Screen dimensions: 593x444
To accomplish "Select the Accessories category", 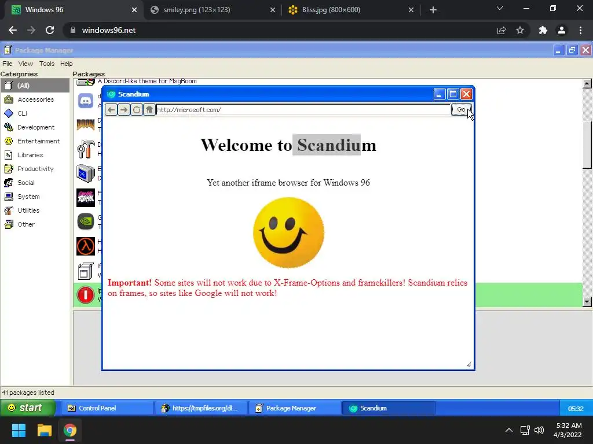I will click(x=35, y=99).
